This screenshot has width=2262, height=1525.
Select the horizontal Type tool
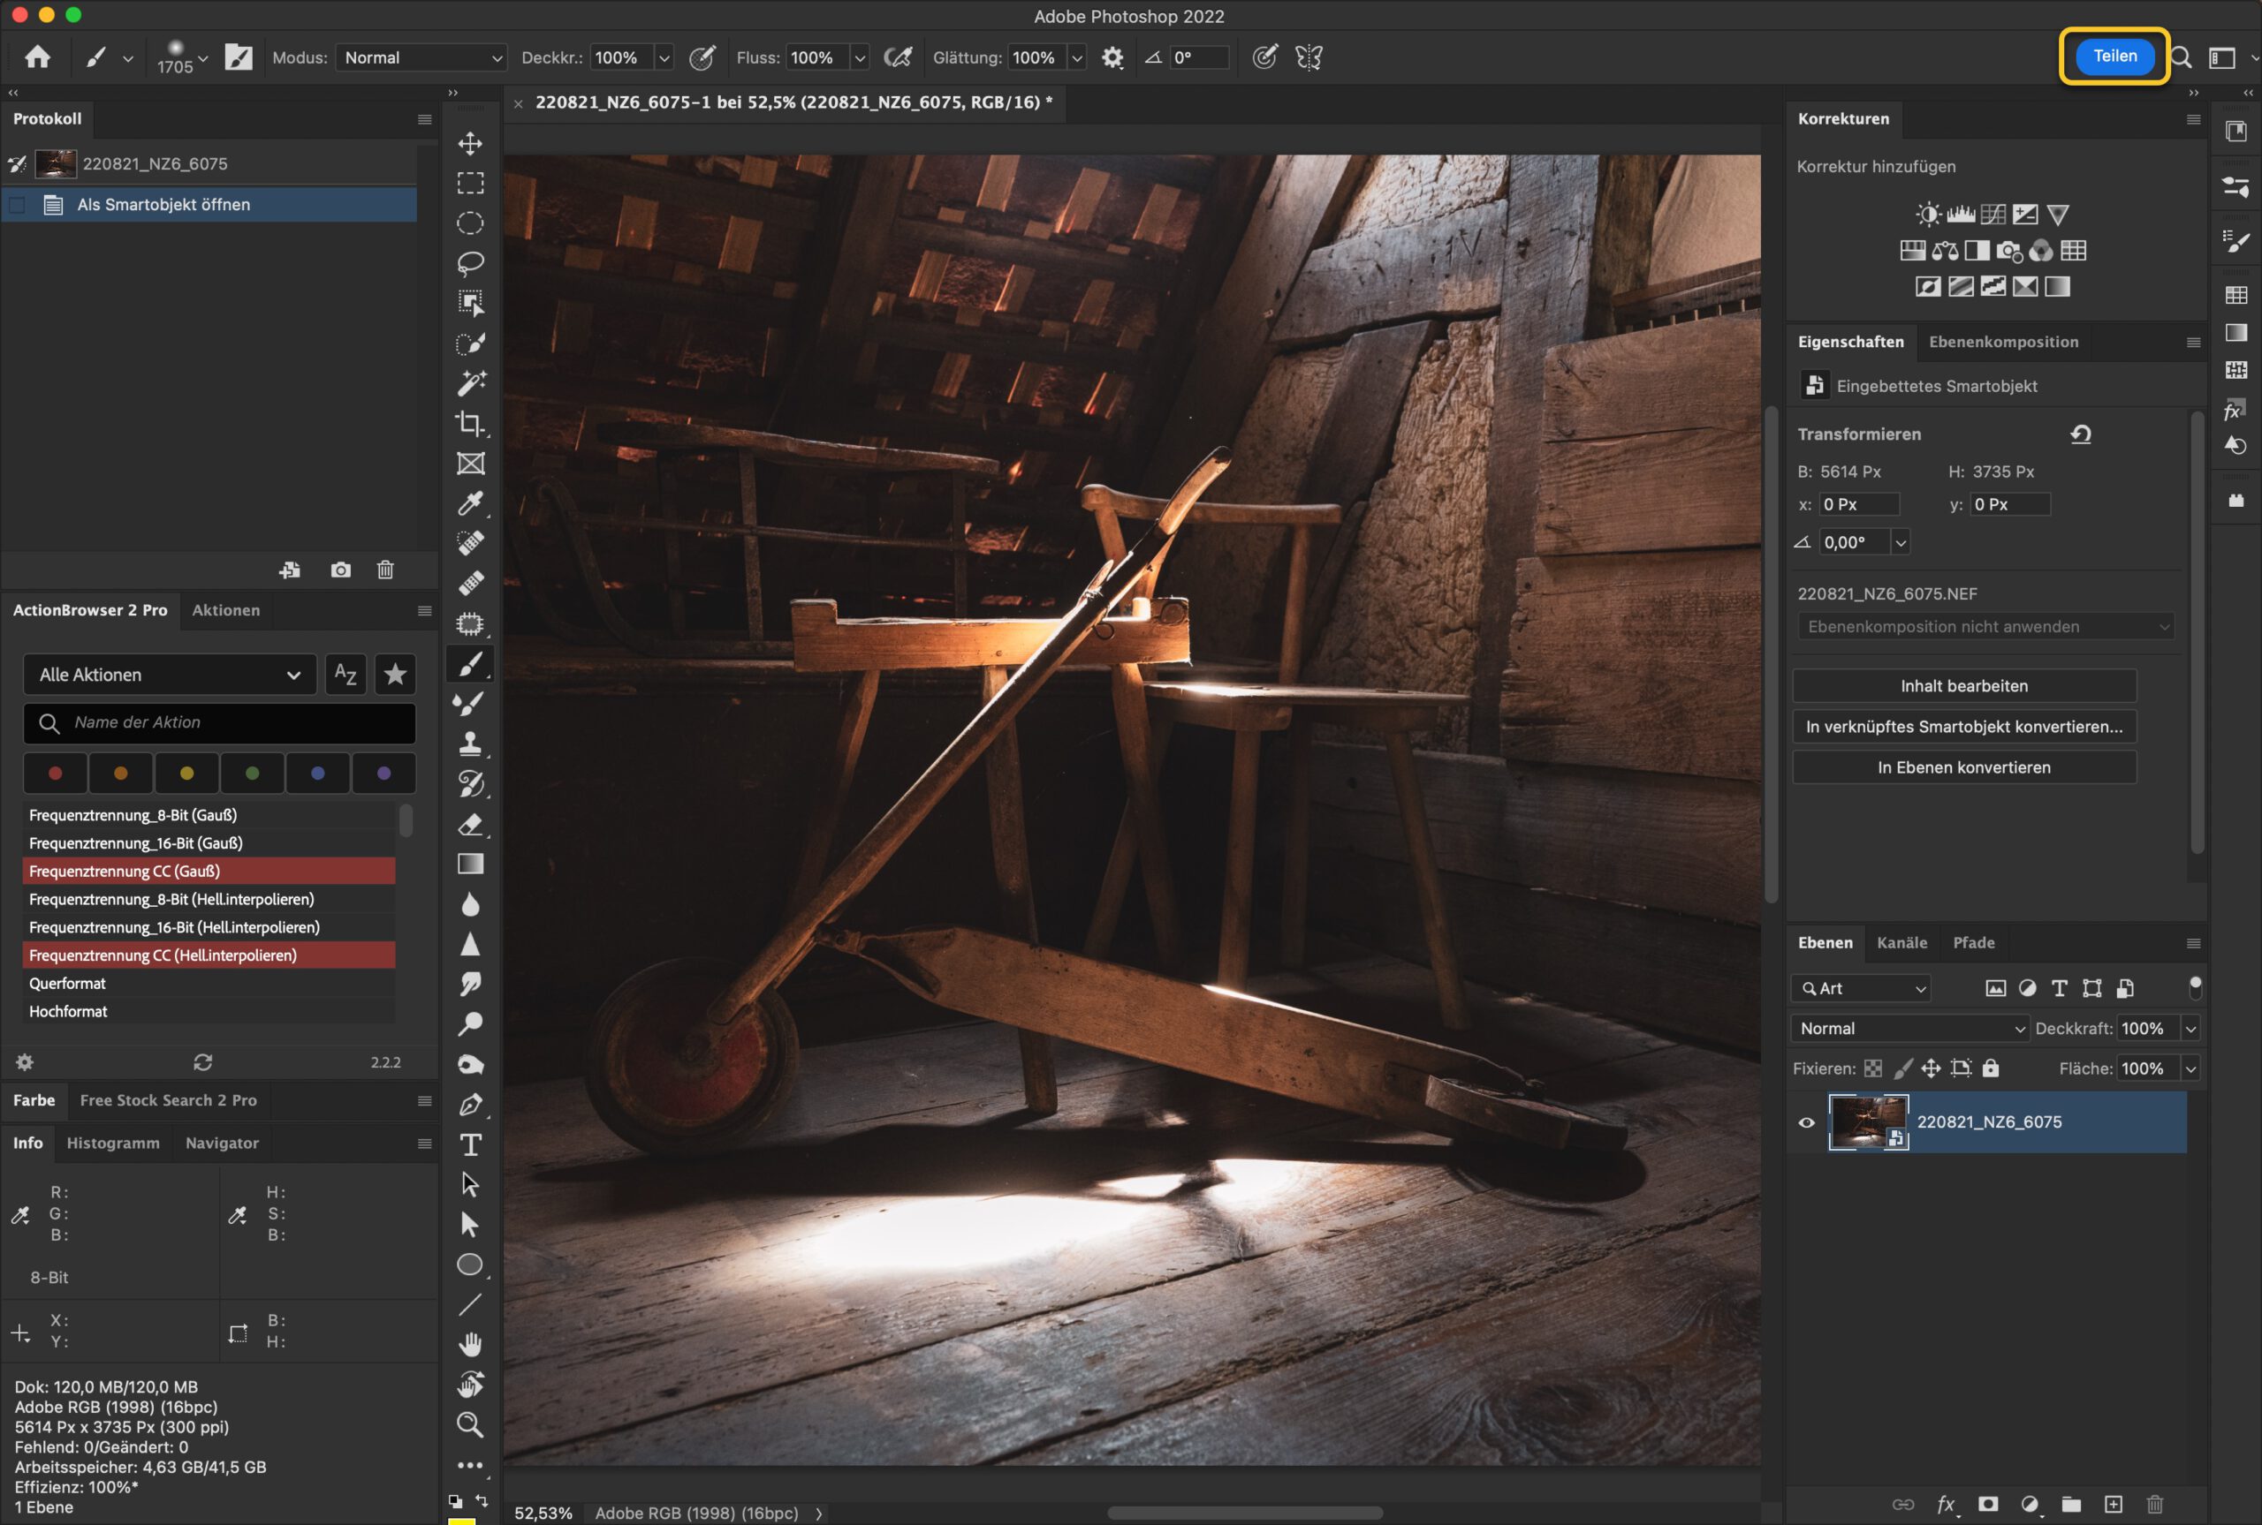[x=470, y=1144]
